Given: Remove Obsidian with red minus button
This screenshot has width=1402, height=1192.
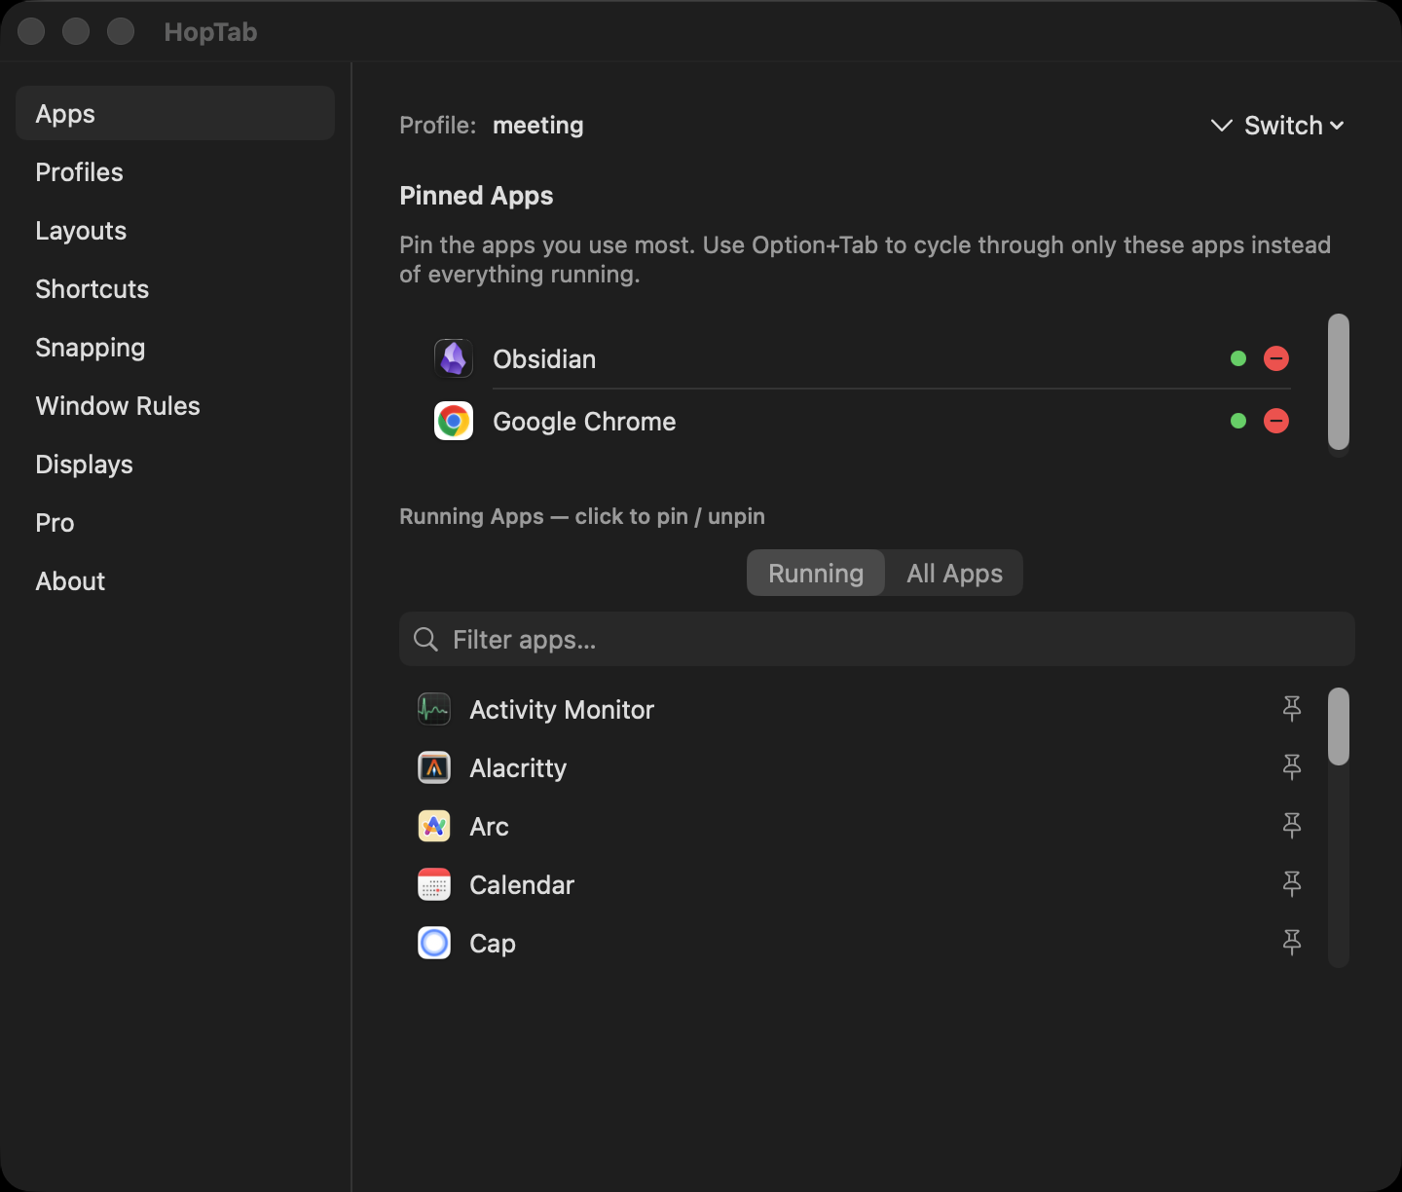Looking at the screenshot, I should click(x=1276, y=358).
